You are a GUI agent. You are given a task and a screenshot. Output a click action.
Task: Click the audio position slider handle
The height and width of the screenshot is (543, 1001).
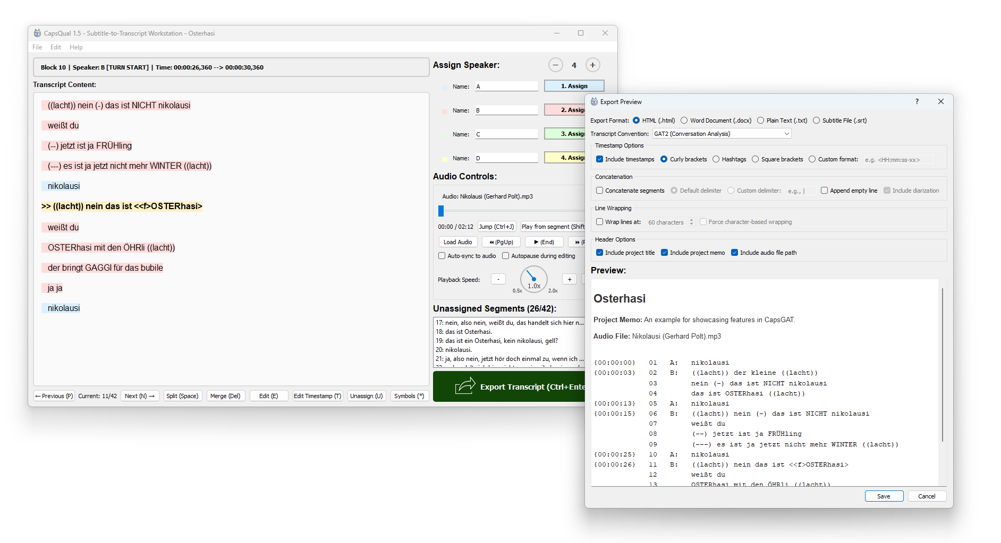pyautogui.click(x=440, y=211)
